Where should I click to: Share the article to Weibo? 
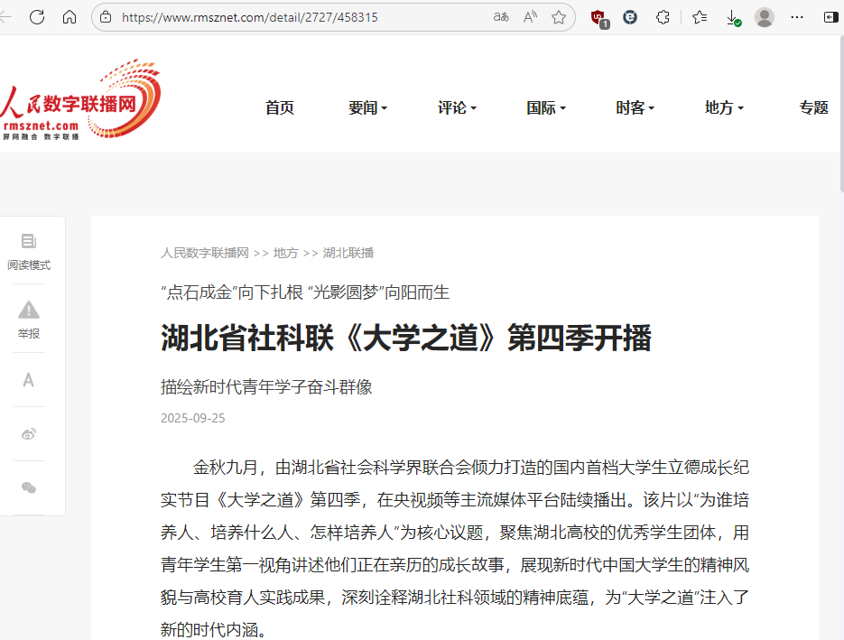coord(29,434)
